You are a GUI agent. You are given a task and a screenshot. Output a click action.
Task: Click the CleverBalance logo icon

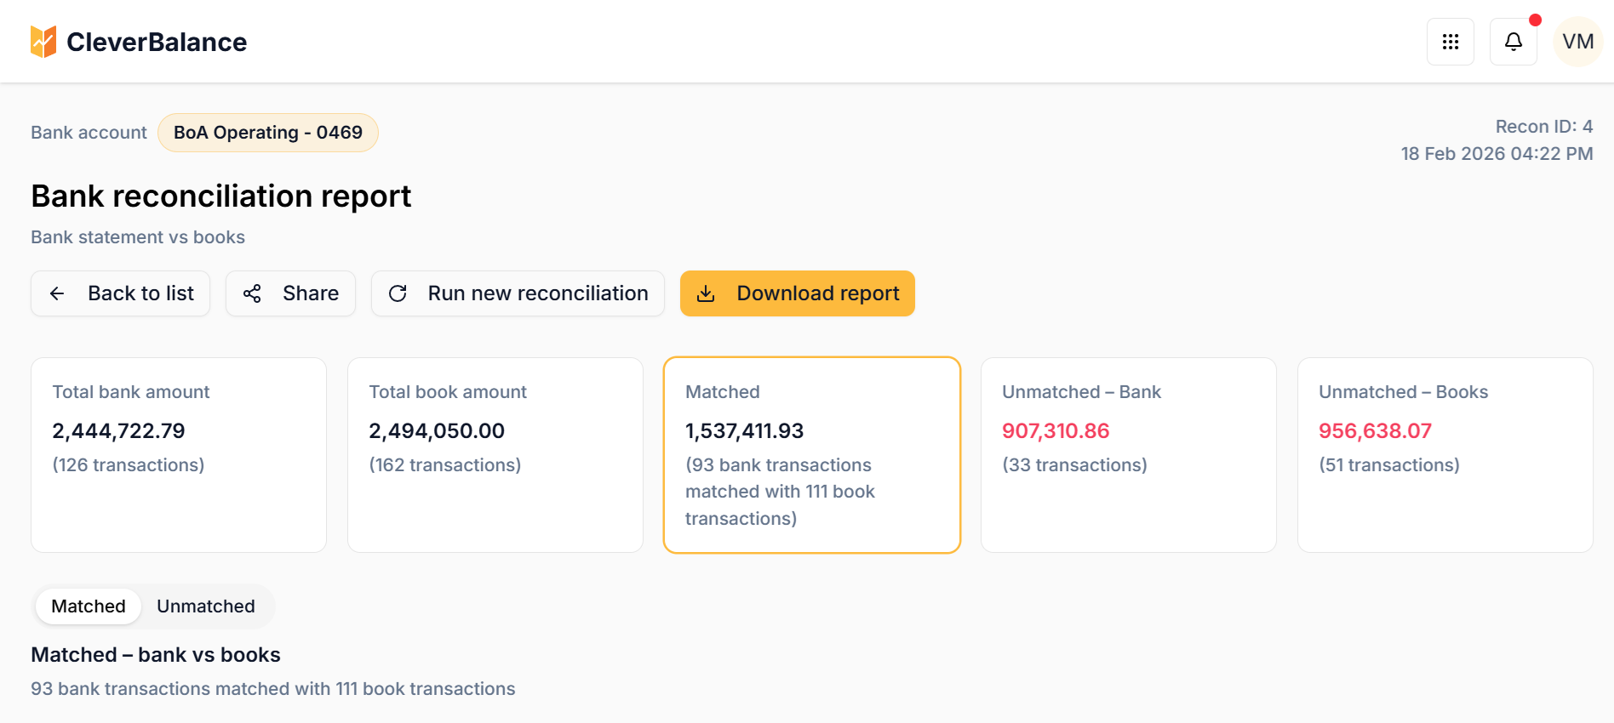[x=43, y=42]
